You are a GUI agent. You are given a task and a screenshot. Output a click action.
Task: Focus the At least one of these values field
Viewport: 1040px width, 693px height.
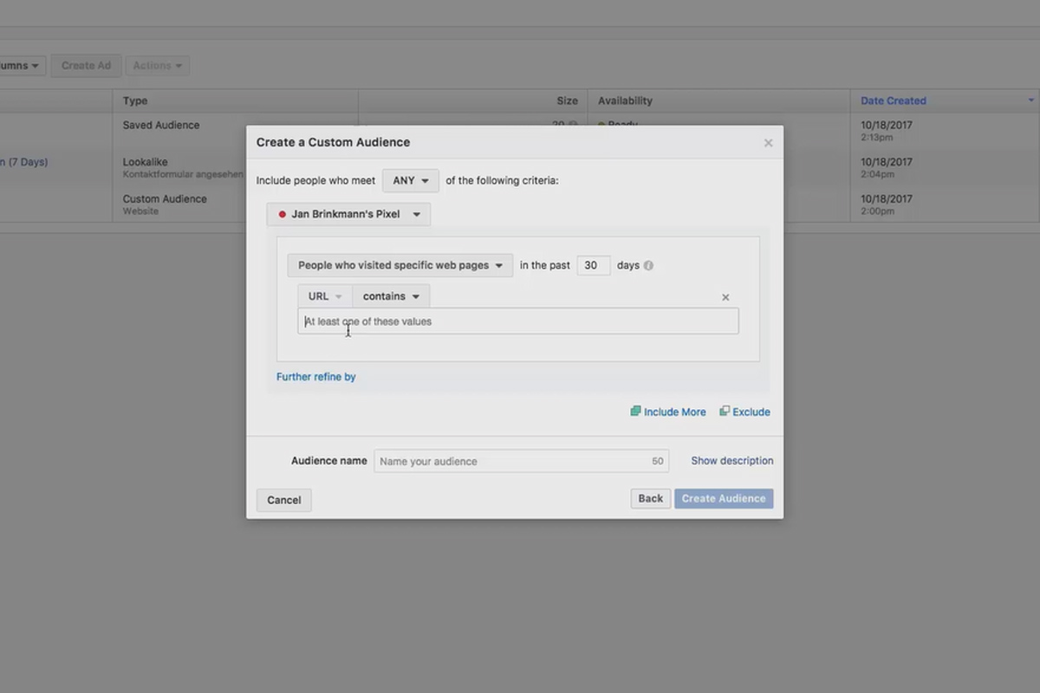click(x=518, y=321)
